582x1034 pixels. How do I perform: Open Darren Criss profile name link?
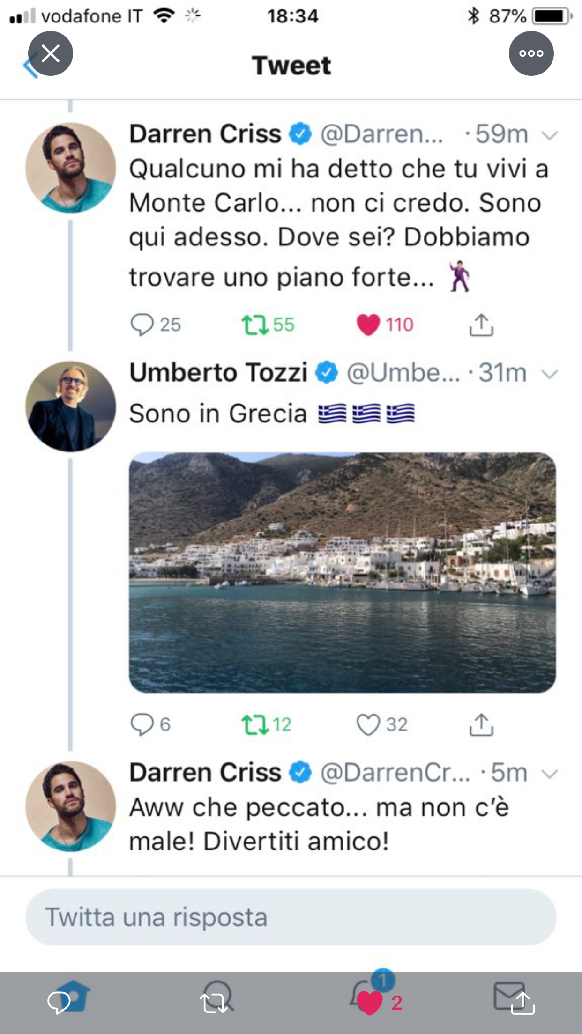(205, 134)
